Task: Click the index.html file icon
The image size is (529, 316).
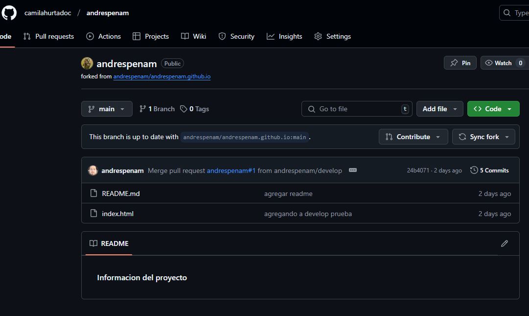Action: (93, 213)
